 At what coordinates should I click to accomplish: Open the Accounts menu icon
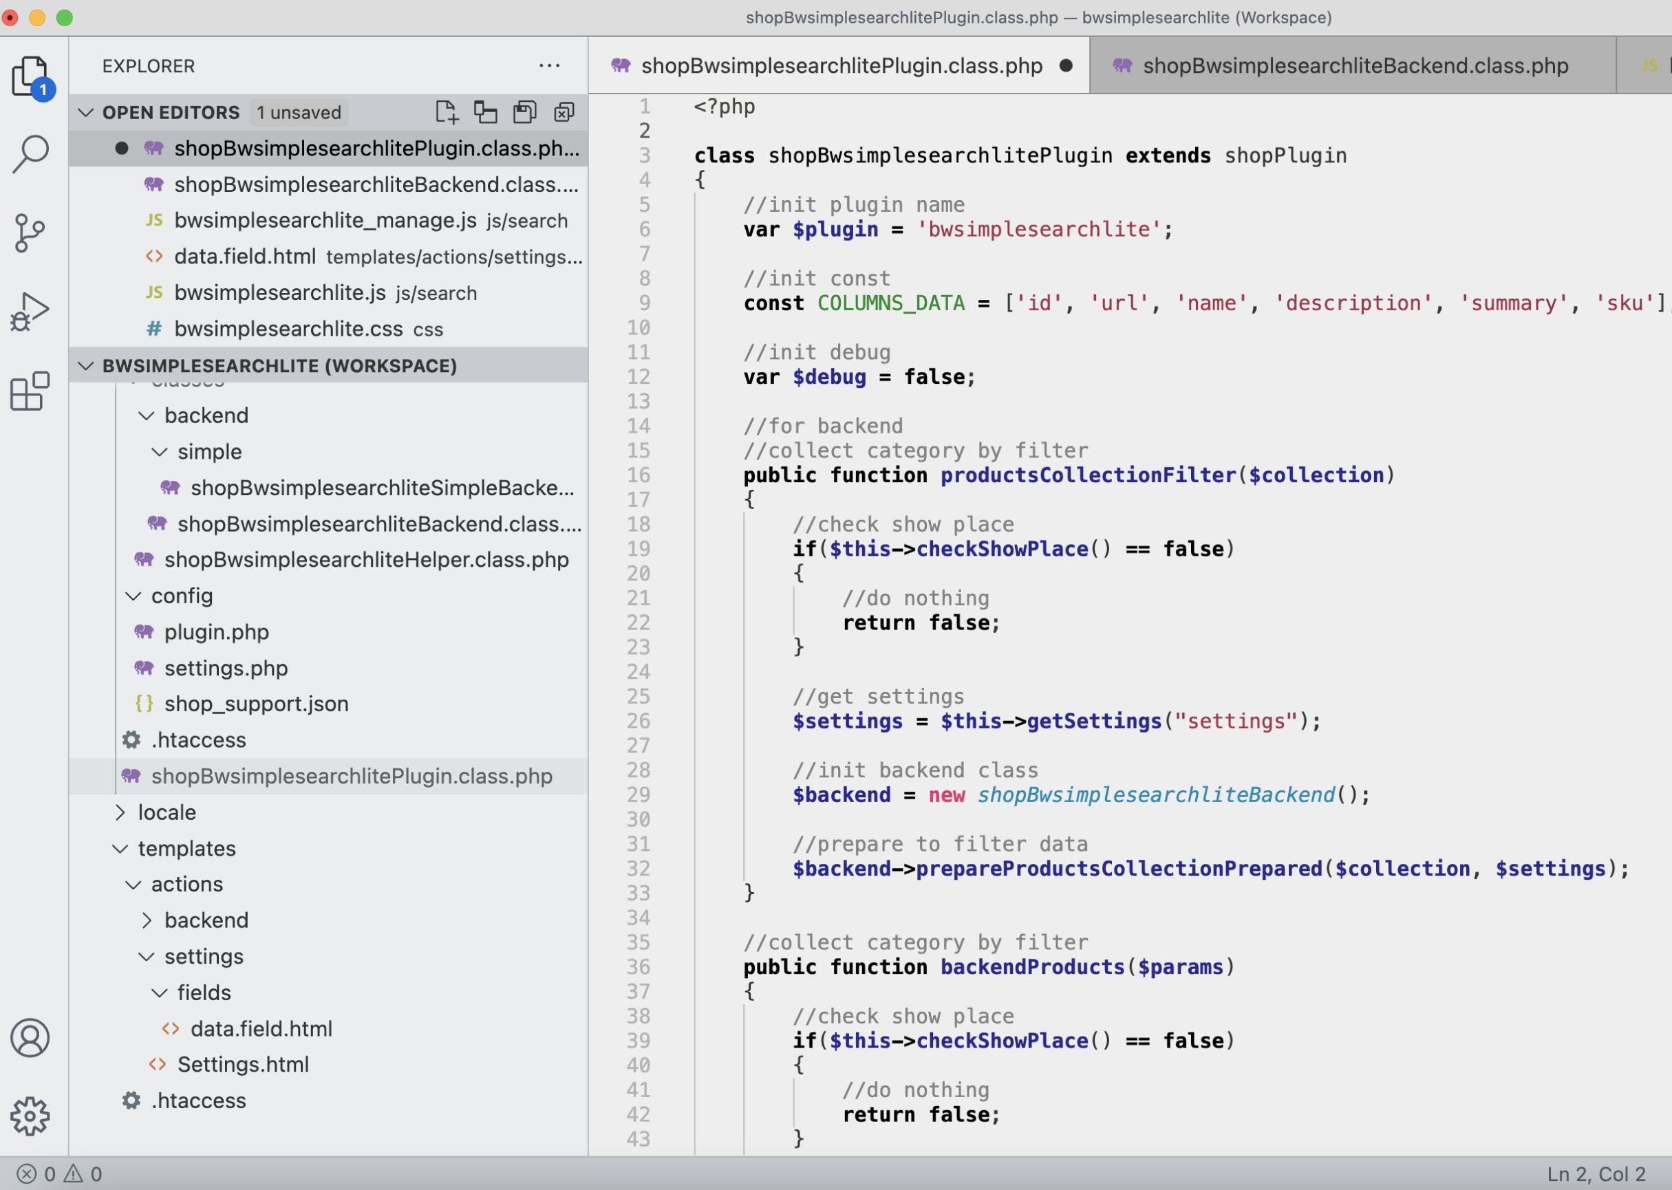pos(31,1037)
